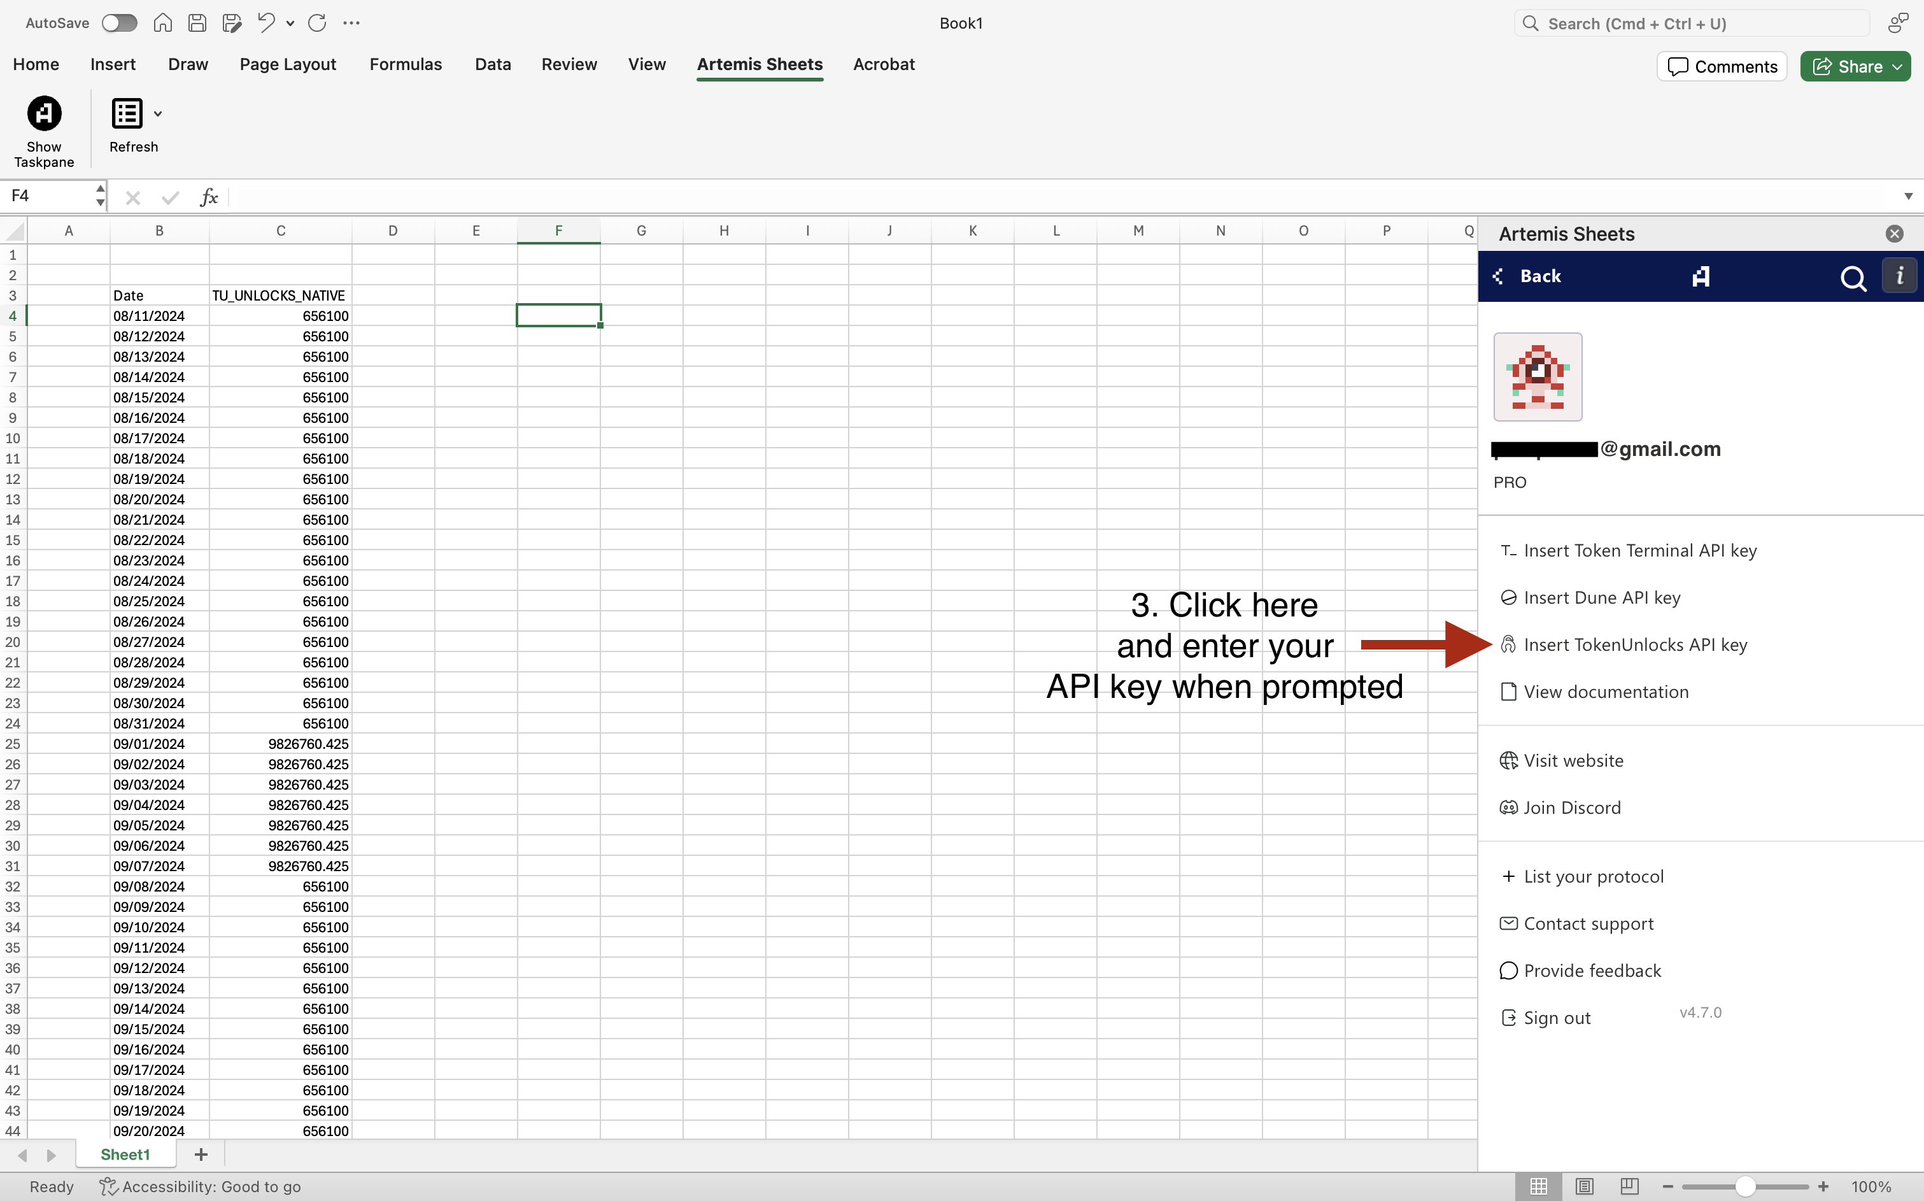Click Contact support envelope link
Screen dimensions: 1924x1201
[1576, 924]
